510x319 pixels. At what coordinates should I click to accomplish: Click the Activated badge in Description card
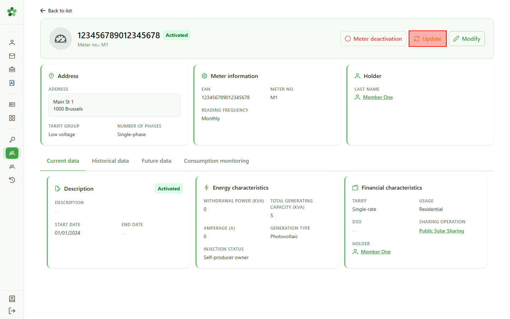coord(169,189)
